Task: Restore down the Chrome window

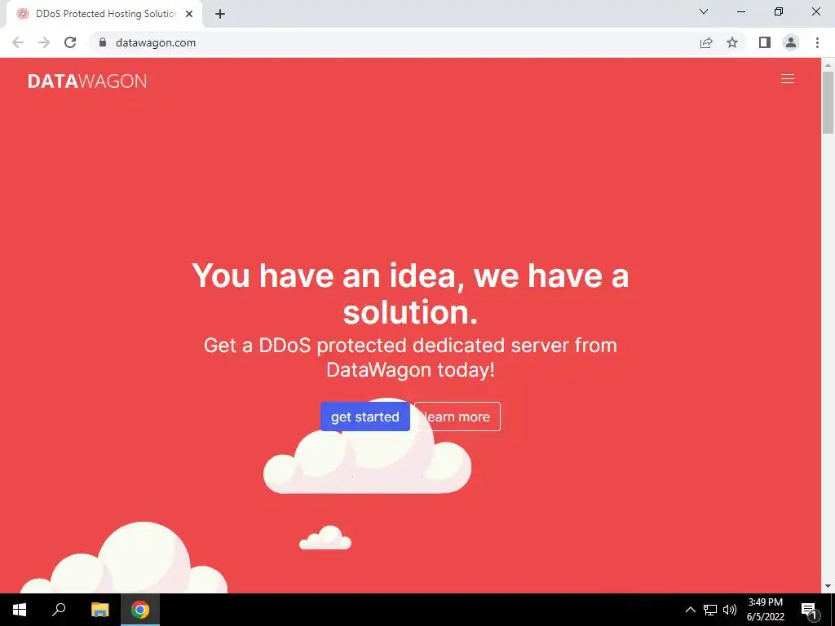Action: (x=779, y=11)
